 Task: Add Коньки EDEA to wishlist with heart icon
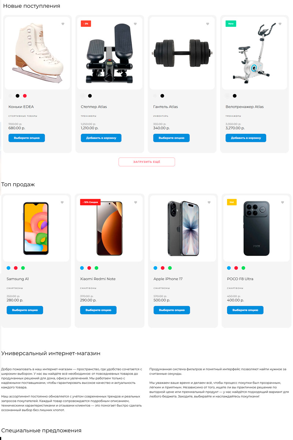pos(63,24)
